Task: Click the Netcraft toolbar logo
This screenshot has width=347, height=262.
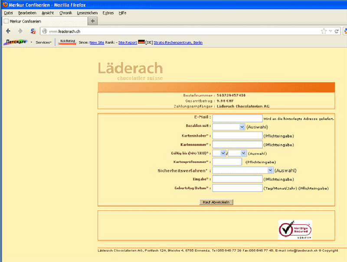Action: [x=16, y=42]
